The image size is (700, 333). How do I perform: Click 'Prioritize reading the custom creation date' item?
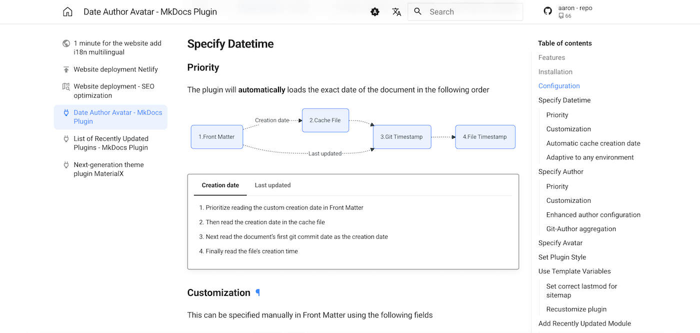tap(284, 208)
